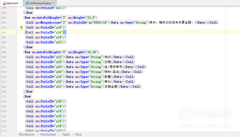Viewport: 240px width, 137px height.
Task: Select Row in the breadcrumb bar
Action: point(78,134)
